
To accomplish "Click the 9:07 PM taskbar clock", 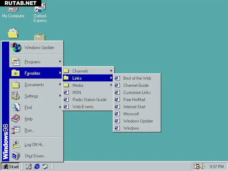I will 216,166.
